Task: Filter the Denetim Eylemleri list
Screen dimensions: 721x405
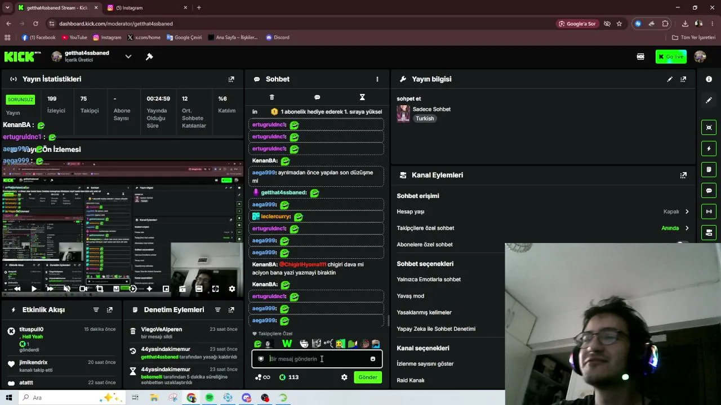Action: (x=217, y=310)
